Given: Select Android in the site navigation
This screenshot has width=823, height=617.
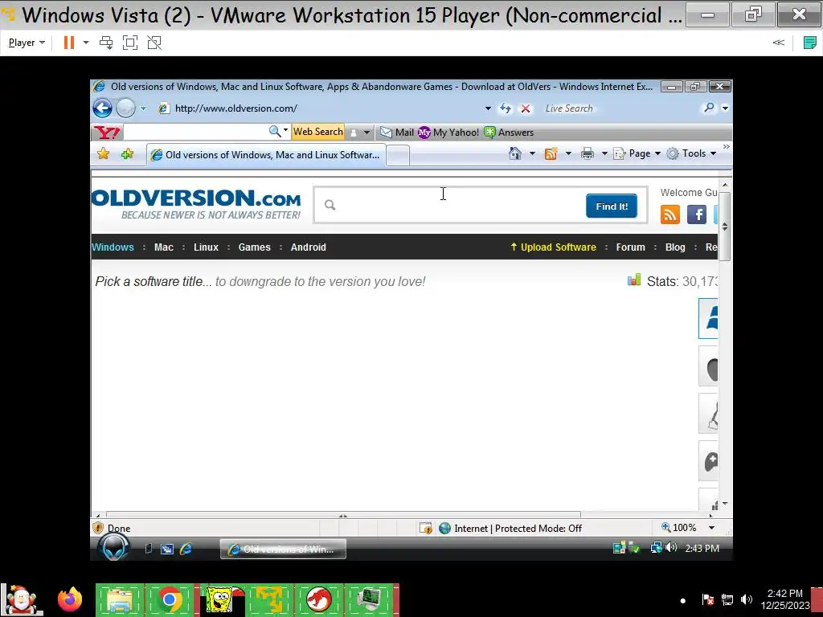Looking at the screenshot, I should pyautogui.click(x=308, y=247).
